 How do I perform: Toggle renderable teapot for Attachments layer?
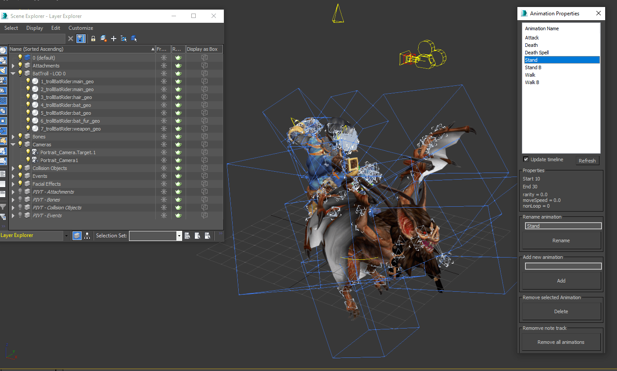[178, 66]
